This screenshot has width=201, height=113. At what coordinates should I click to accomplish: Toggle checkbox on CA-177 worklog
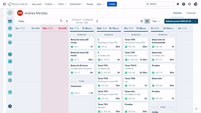tap(72, 73)
